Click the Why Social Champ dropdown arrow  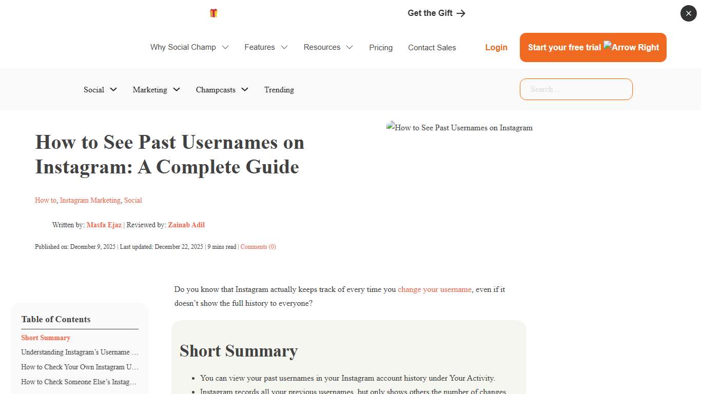tap(225, 47)
